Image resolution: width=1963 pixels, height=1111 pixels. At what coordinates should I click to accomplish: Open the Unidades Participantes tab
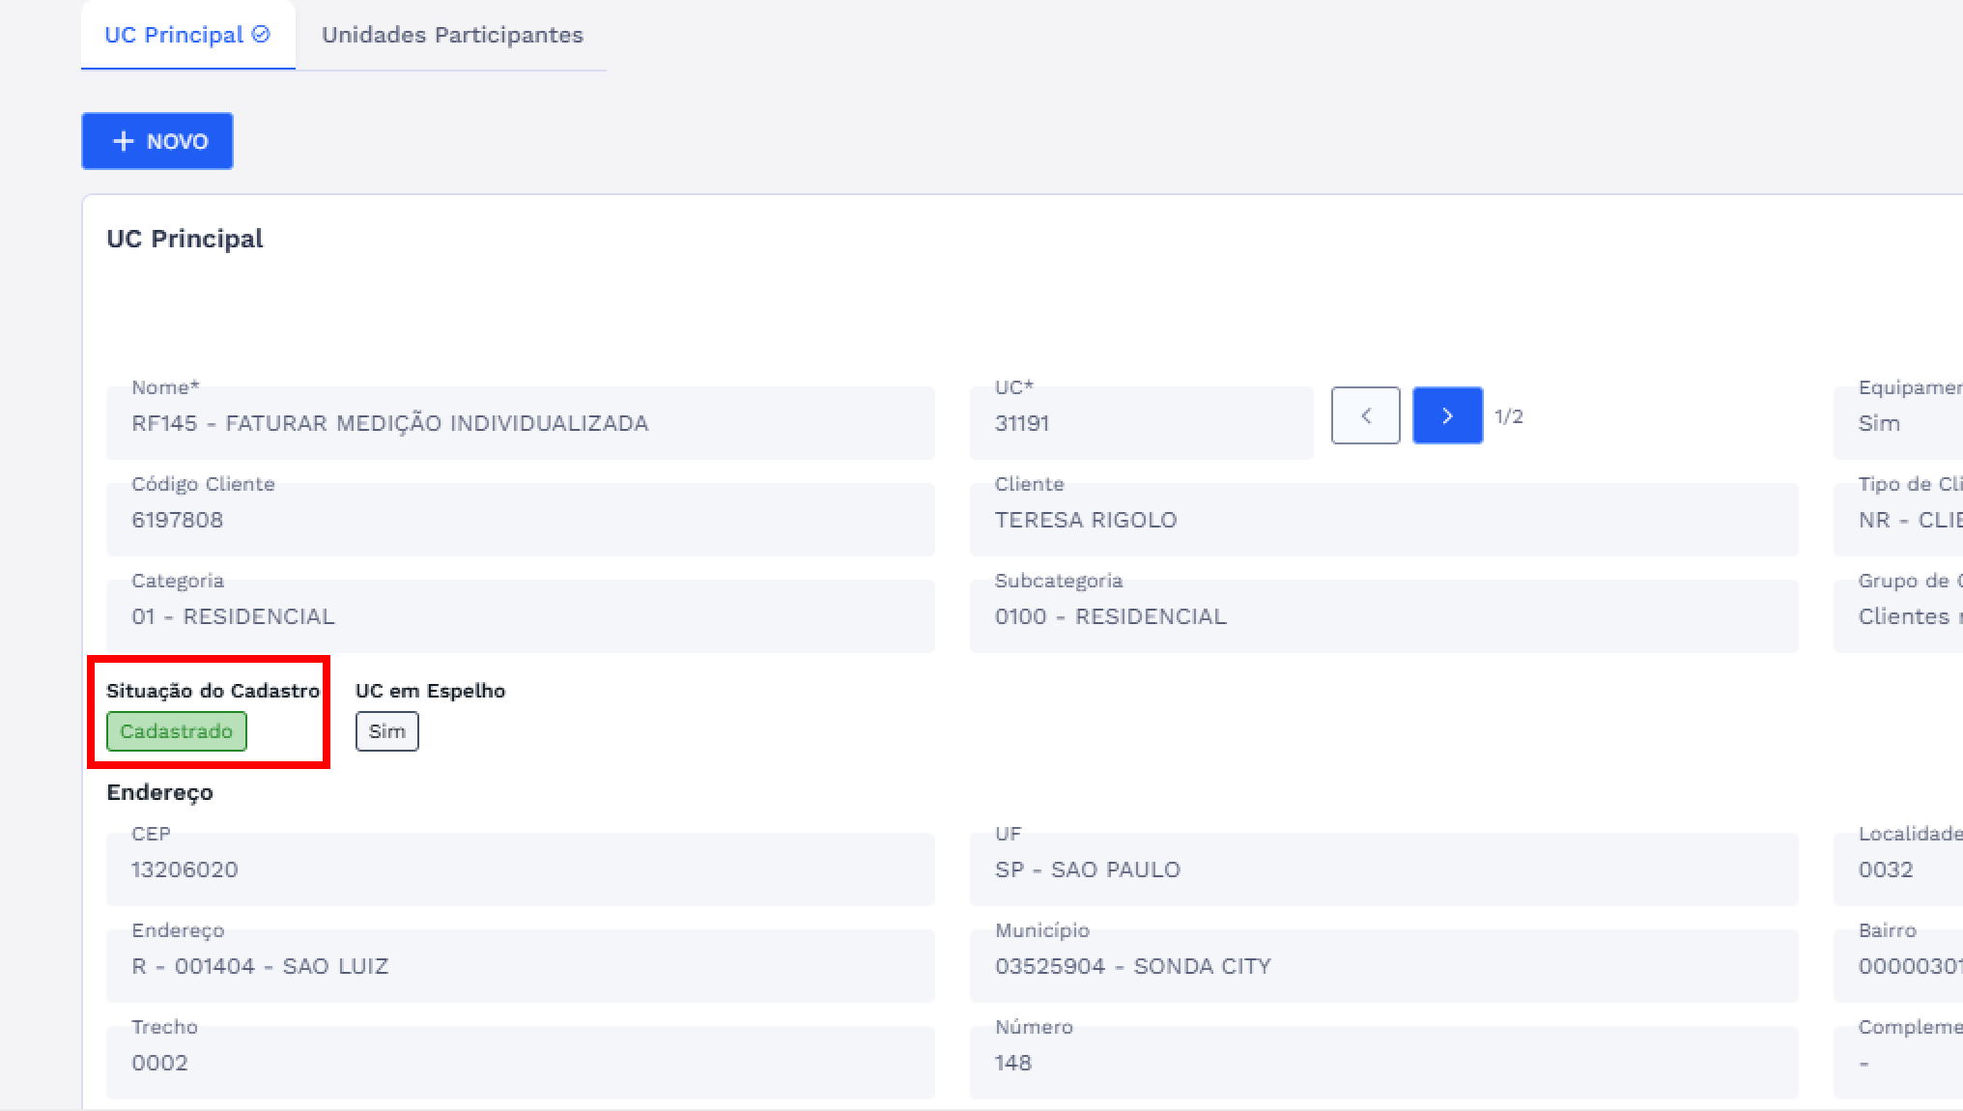(452, 35)
